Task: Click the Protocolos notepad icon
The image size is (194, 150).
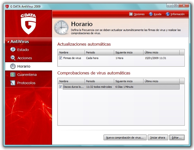Action: [13, 83]
